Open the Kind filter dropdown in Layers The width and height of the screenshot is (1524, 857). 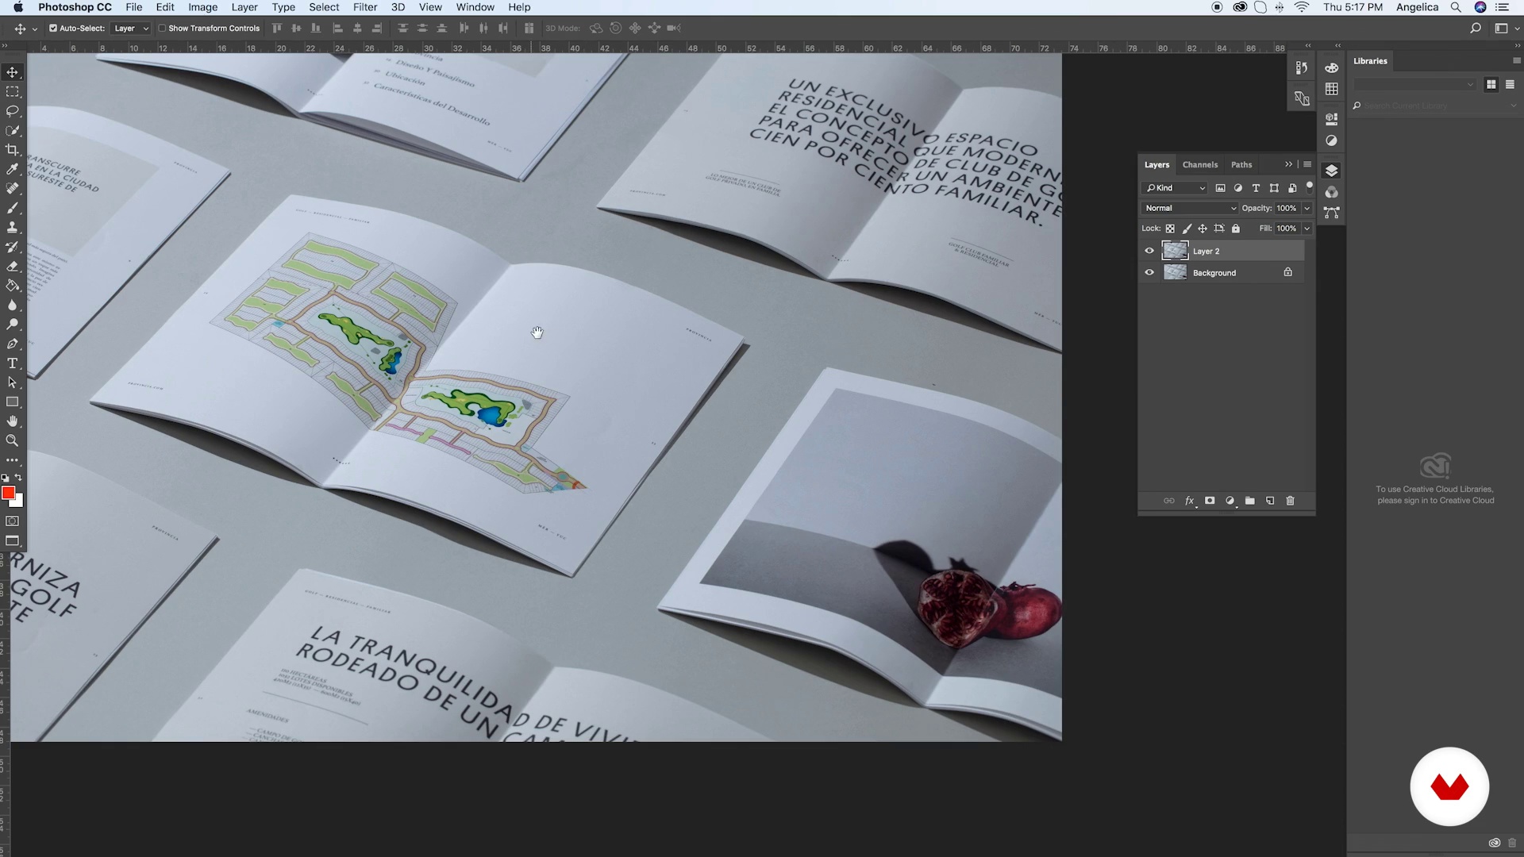1175,188
